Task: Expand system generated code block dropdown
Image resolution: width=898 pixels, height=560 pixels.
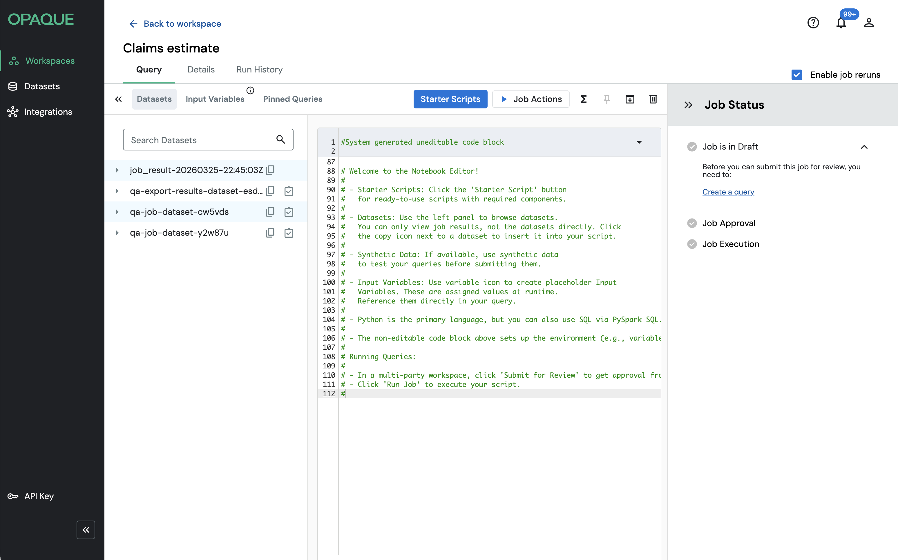Action: (x=639, y=142)
